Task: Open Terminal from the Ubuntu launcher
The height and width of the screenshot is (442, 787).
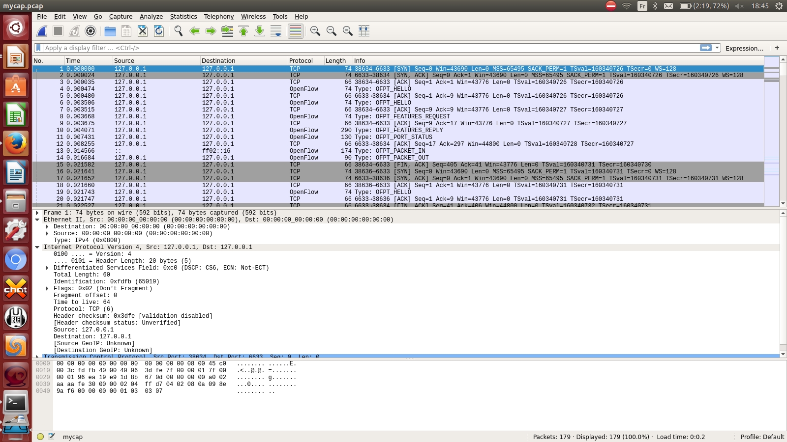Action: [16, 403]
